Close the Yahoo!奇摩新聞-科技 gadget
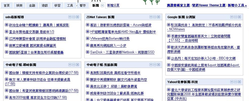 239,82
